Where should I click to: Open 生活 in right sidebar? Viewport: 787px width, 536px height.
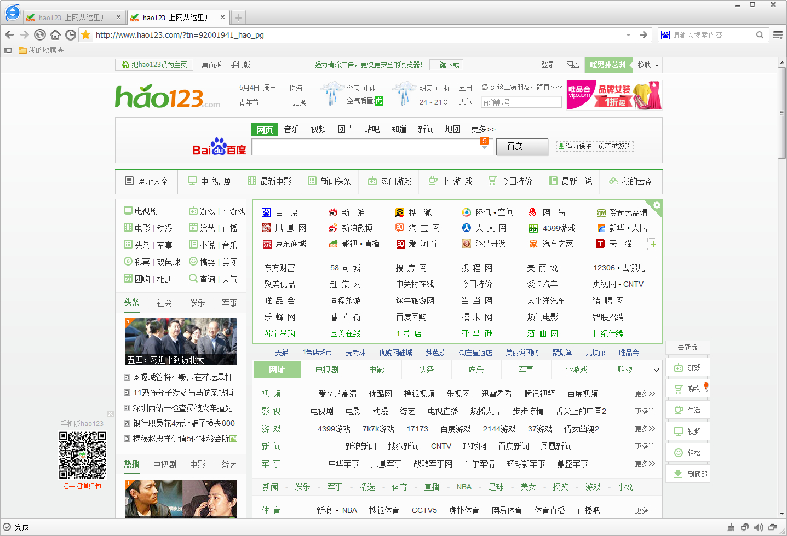(x=688, y=410)
